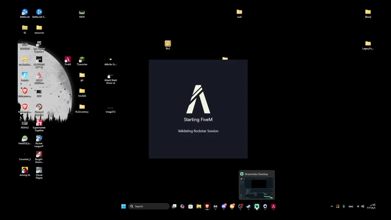Open the MOH desktop icon

tap(82, 14)
